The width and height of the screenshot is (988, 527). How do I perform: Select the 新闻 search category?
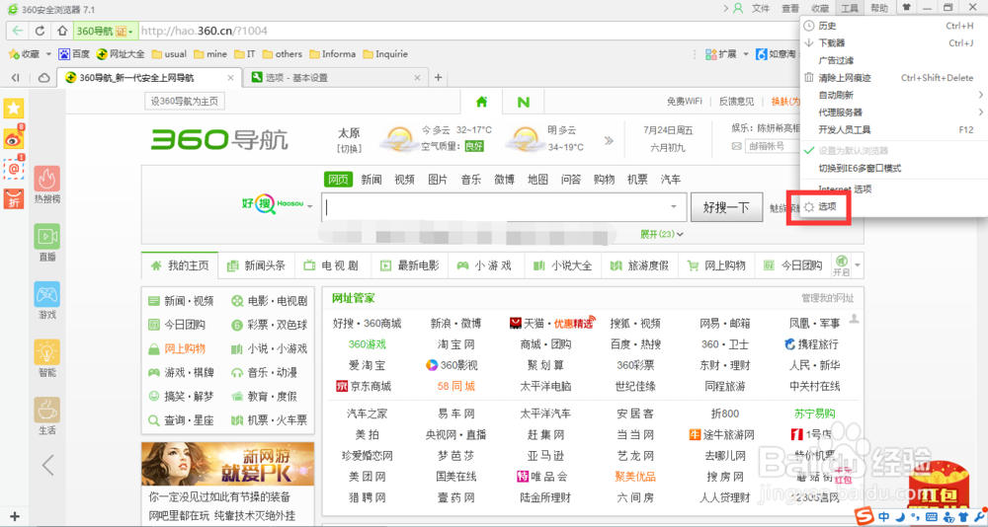pyautogui.click(x=371, y=180)
